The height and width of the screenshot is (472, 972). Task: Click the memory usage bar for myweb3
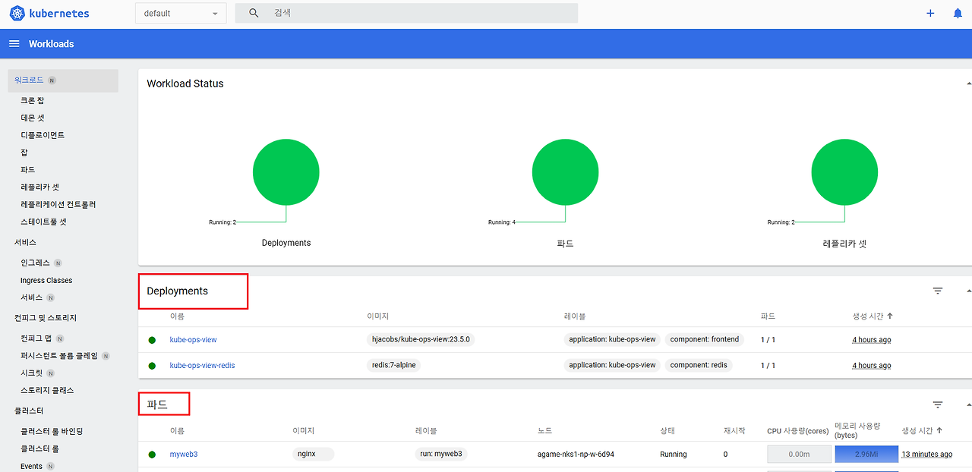866,454
